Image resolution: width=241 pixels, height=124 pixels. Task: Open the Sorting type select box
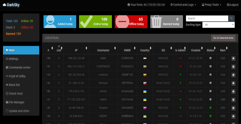[218, 25]
